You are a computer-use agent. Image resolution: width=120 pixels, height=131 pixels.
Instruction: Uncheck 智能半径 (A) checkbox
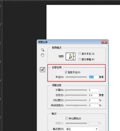66,72
